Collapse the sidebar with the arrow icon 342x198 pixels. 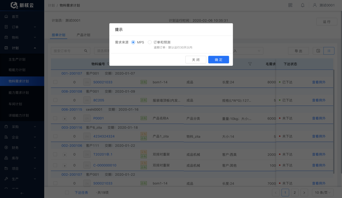point(22,193)
